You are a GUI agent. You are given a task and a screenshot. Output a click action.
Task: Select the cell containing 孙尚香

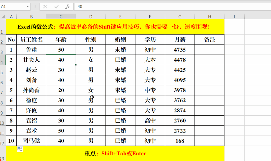[31, 90]
